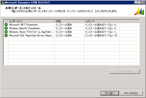Screen dimensions: 146x98
Task: Click the 次へ(N) > button
Action: tap(110, 93)
